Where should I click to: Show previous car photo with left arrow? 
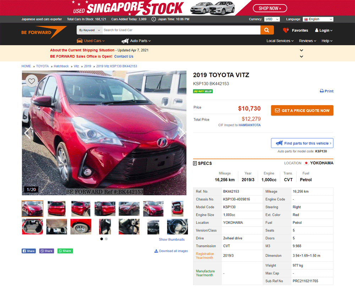point(27,133)
